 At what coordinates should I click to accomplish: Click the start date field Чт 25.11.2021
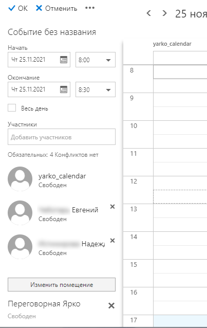pos(39,60)
